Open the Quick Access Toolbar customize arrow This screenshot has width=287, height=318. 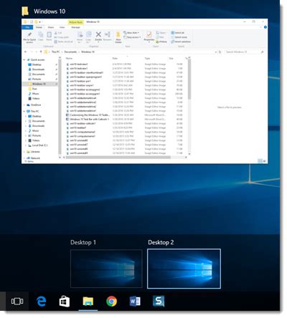(x=39, y=22)
